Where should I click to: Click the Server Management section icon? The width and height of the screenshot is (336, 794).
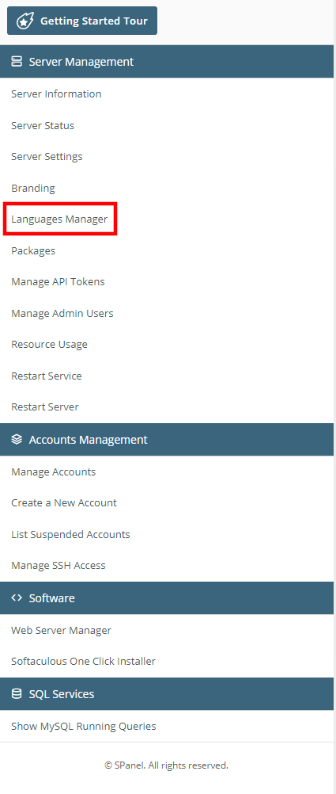pyautogui.click(x=17, y=62)
